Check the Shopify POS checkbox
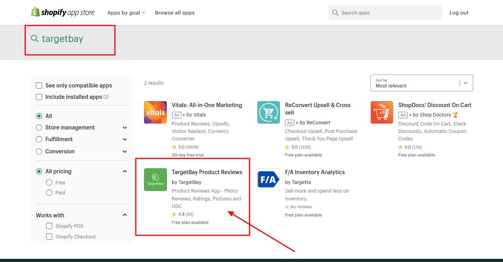This screenshot has width=503, height=262. pos(49,226)
